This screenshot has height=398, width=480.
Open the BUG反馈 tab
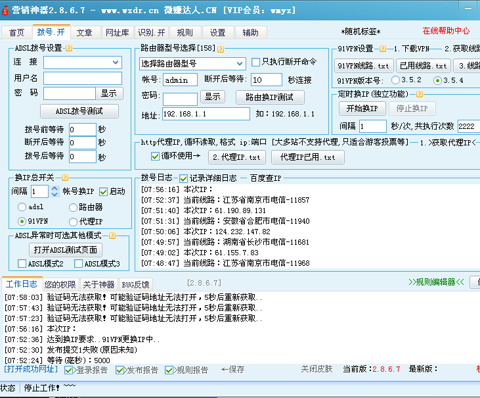(x=135, y=285)
